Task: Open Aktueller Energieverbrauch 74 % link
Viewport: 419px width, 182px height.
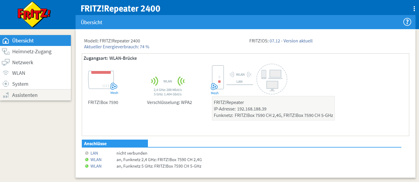Action: pos(117,47)
